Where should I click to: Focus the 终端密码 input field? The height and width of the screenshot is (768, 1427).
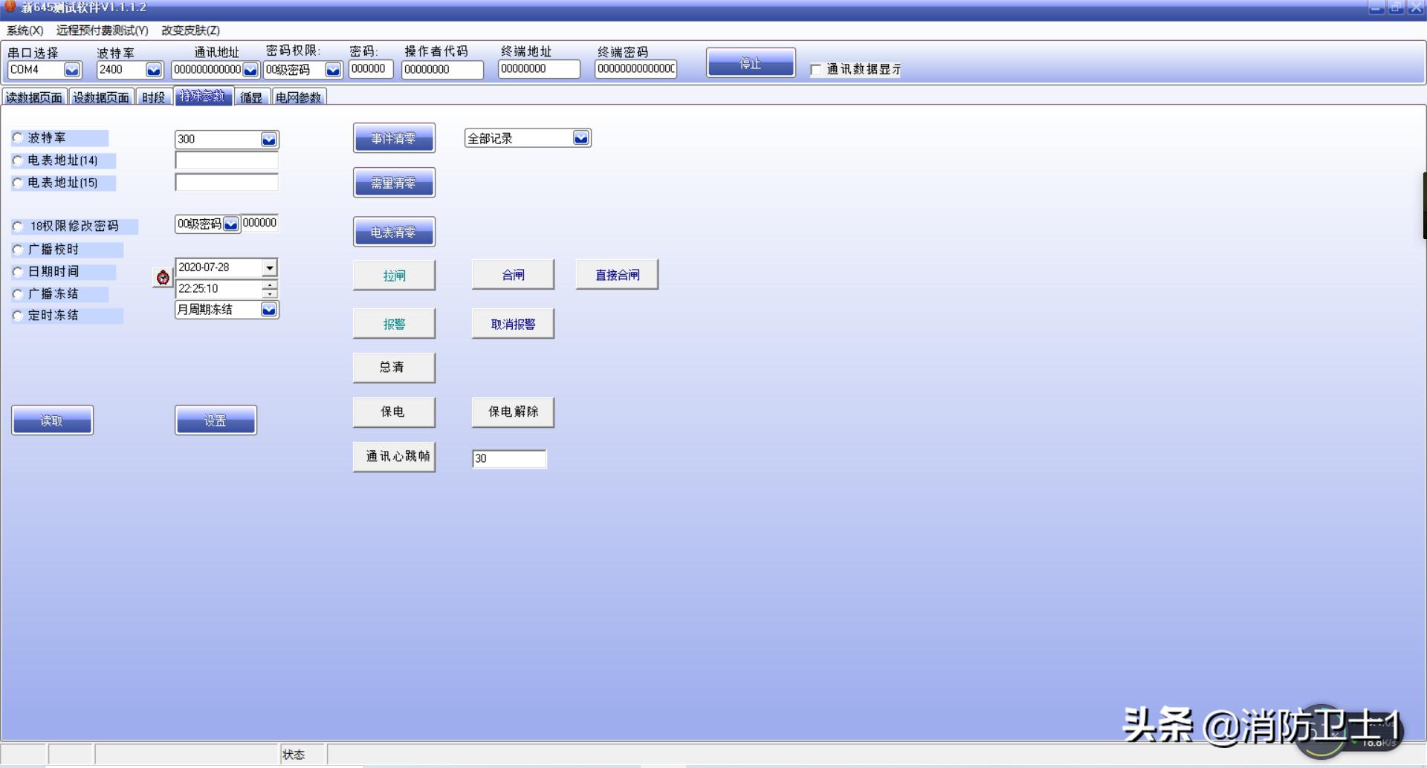tap(635, 69)
